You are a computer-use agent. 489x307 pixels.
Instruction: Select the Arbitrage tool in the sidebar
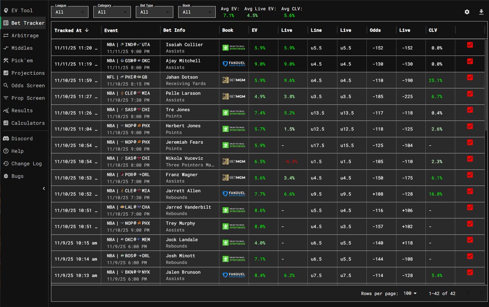pos(22,36)
